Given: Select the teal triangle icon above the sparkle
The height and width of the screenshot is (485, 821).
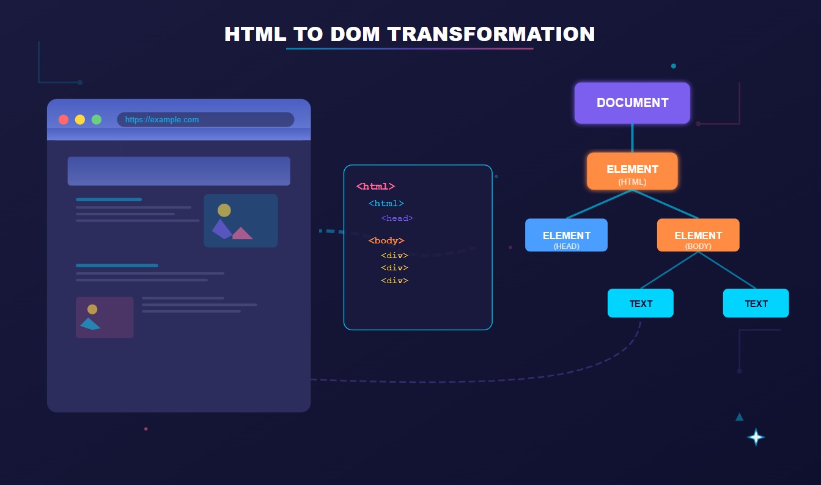Looking at the screenshot, I should coord(740,417).
